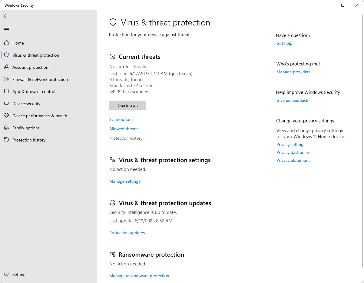View Allowed threats link
Viewport: 364px width, 283px height.
(124, 129)
